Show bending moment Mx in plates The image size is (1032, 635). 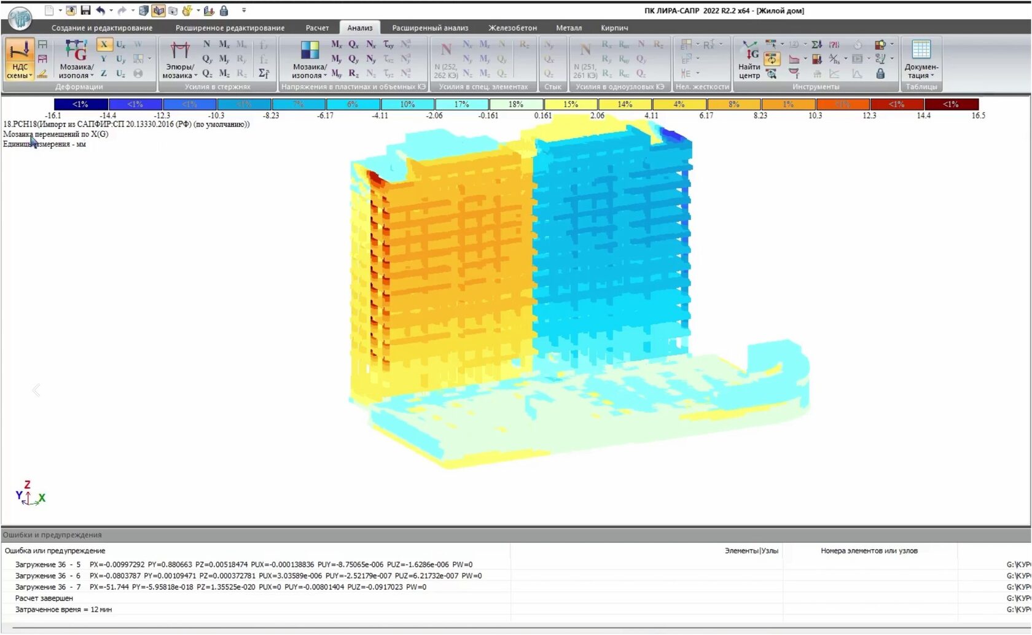337,44
